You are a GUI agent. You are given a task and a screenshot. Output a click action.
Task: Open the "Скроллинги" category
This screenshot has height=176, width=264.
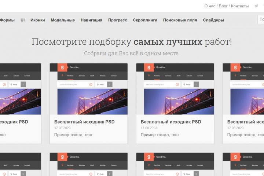point(145,20)
